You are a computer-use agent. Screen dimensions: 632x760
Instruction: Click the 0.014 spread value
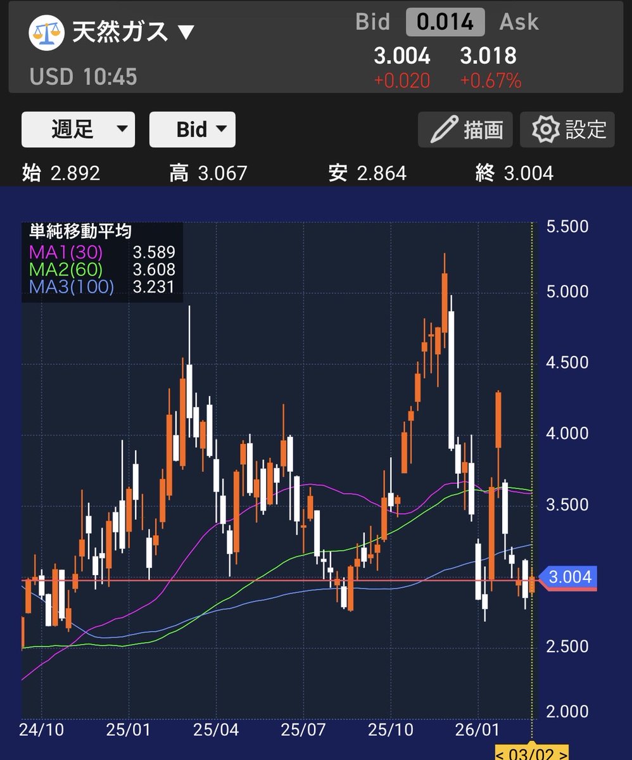coord(445,22)
